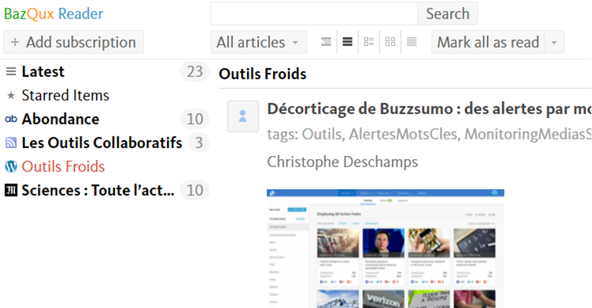Select the Abondance feed
The width and height of the screenshot is (592, 308).
[x=61, y=119]
